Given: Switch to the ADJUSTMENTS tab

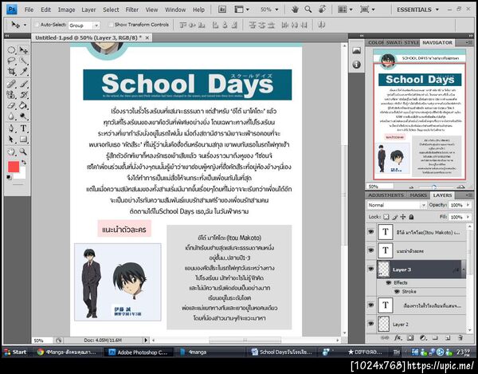Looking at the screenshot, I should coord(386,195).
